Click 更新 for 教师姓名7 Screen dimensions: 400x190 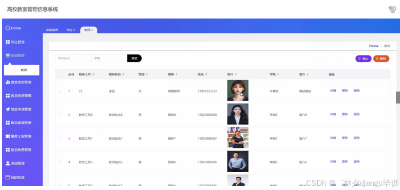click(x=345, y=138)
